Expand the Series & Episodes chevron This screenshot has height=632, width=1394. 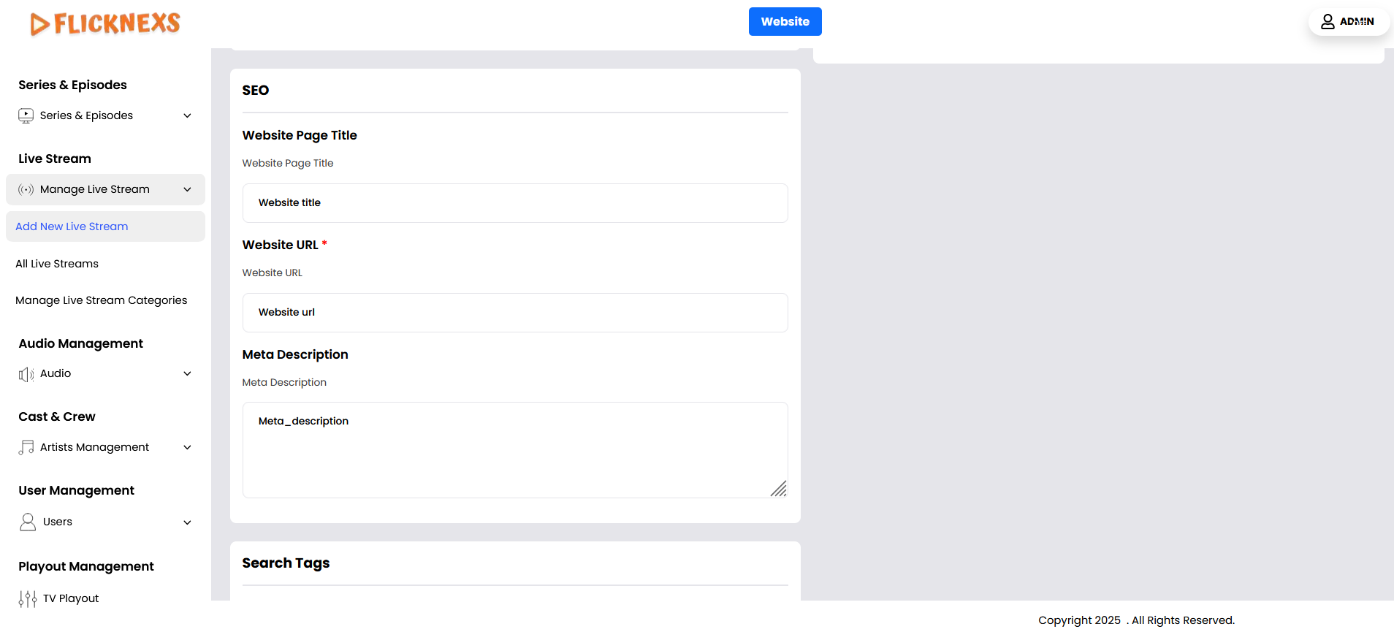click(187, 115)
